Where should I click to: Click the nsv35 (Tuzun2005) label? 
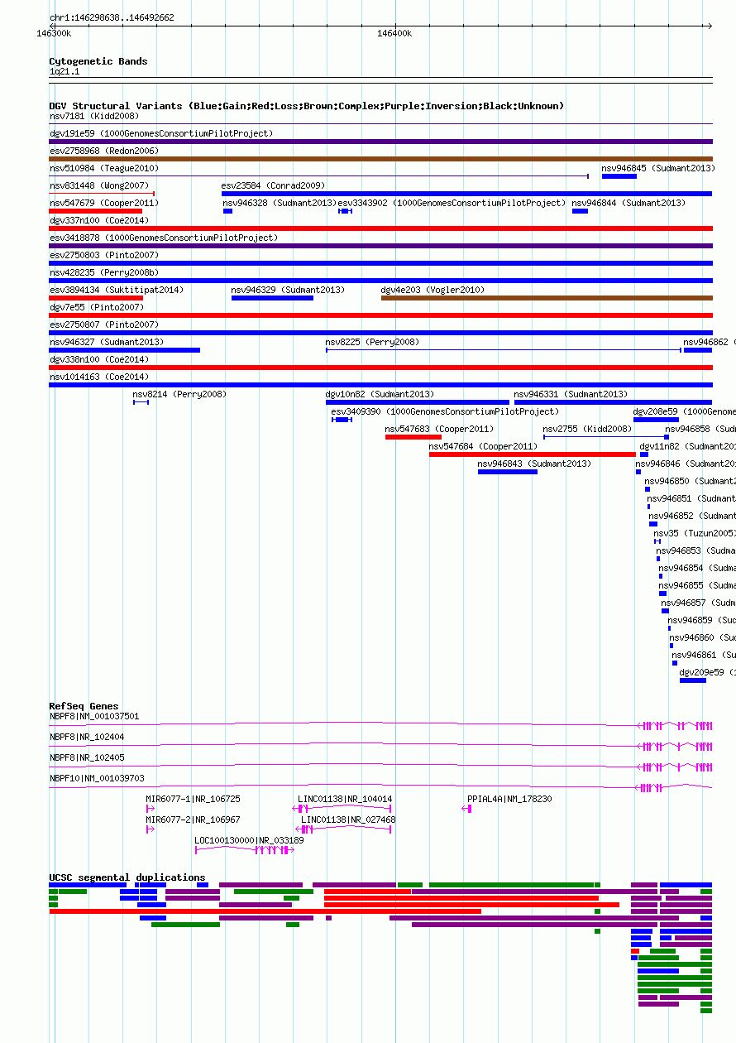(695, 534)
